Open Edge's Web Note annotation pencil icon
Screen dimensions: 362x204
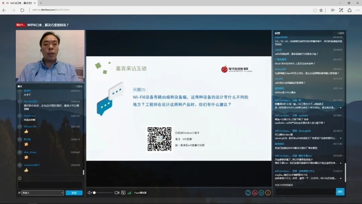(x=341, y=10)
